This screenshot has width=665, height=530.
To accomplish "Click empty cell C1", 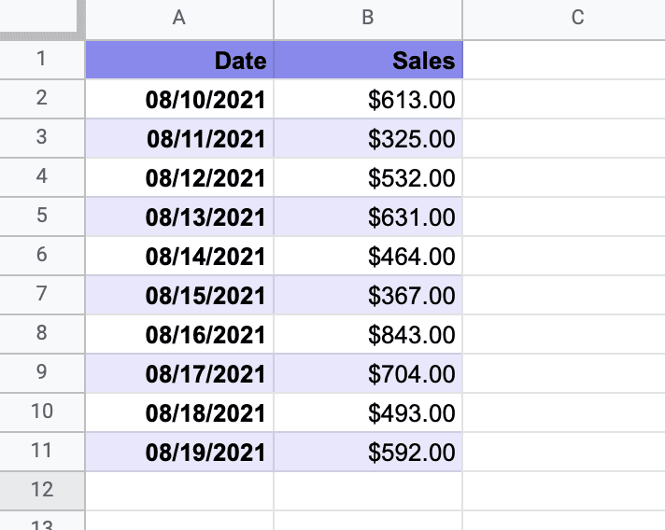I will tap(564, 60).
